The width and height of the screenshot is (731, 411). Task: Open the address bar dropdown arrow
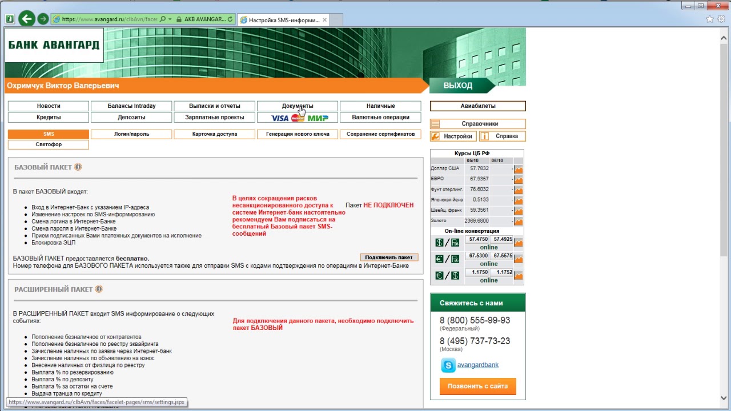click(x=170, y=19)
